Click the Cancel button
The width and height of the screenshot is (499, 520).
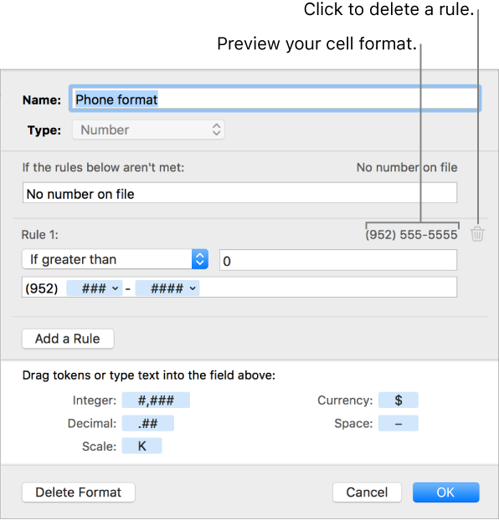[367, 492]
